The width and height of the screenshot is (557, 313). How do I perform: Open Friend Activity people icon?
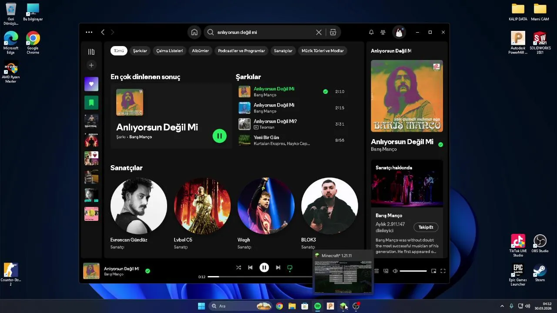383,32
